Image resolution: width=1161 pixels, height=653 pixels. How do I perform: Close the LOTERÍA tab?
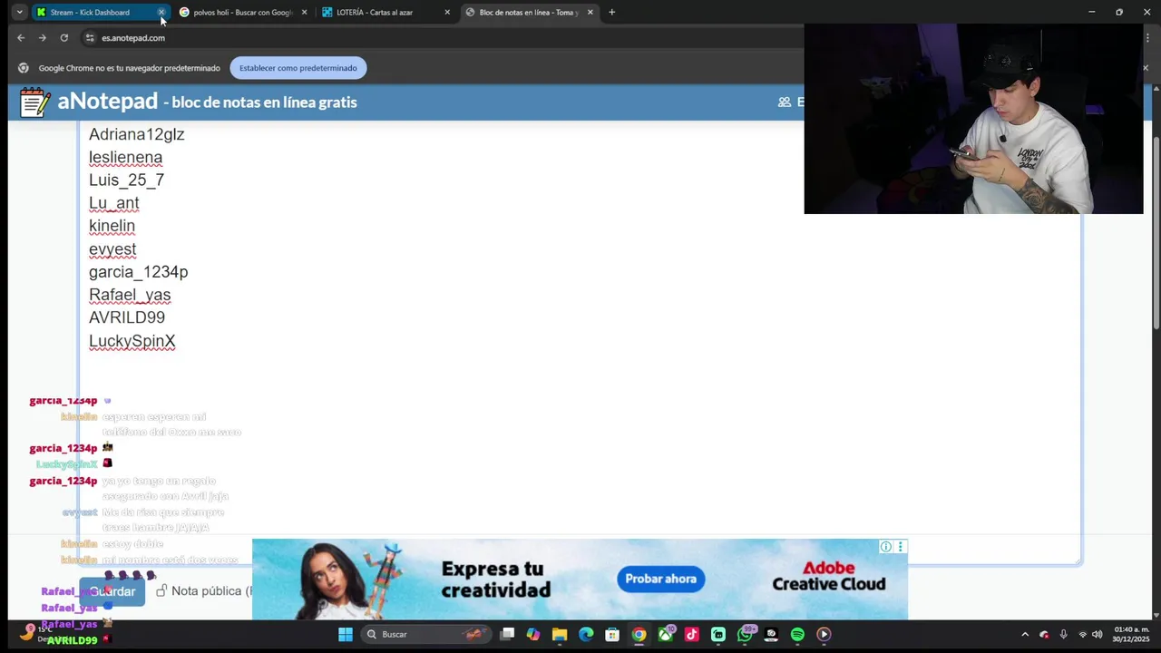(447, 13)
